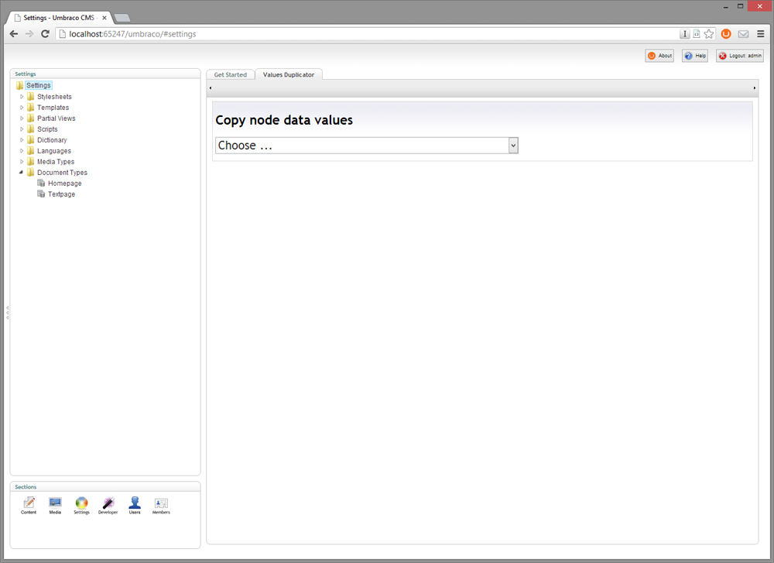Expand the Dictionary tree node
Image resolution: width=774 pixels, height=563 pixels.
[21, 140]
